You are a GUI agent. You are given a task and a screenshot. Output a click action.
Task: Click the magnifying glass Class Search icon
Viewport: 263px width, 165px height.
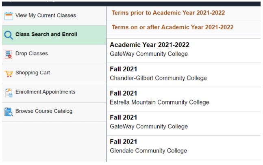(9, 35)
